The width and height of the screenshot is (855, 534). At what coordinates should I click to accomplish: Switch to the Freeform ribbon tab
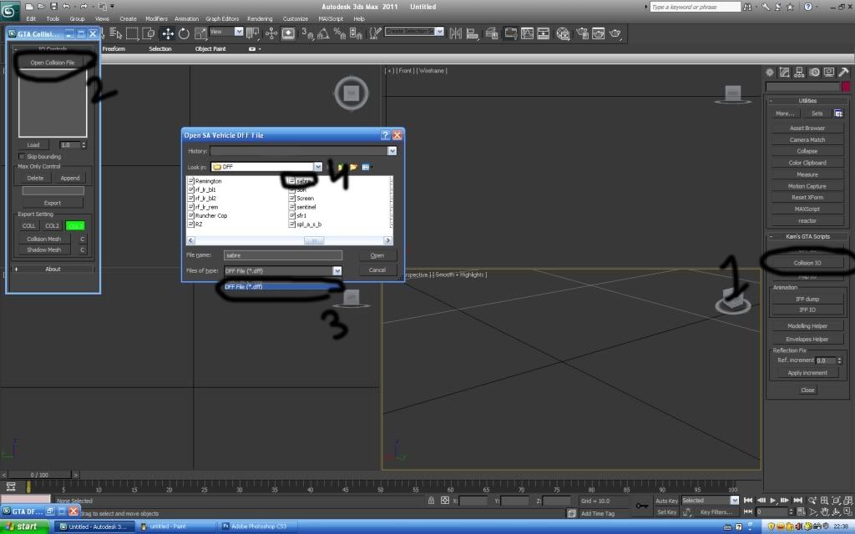114,49
